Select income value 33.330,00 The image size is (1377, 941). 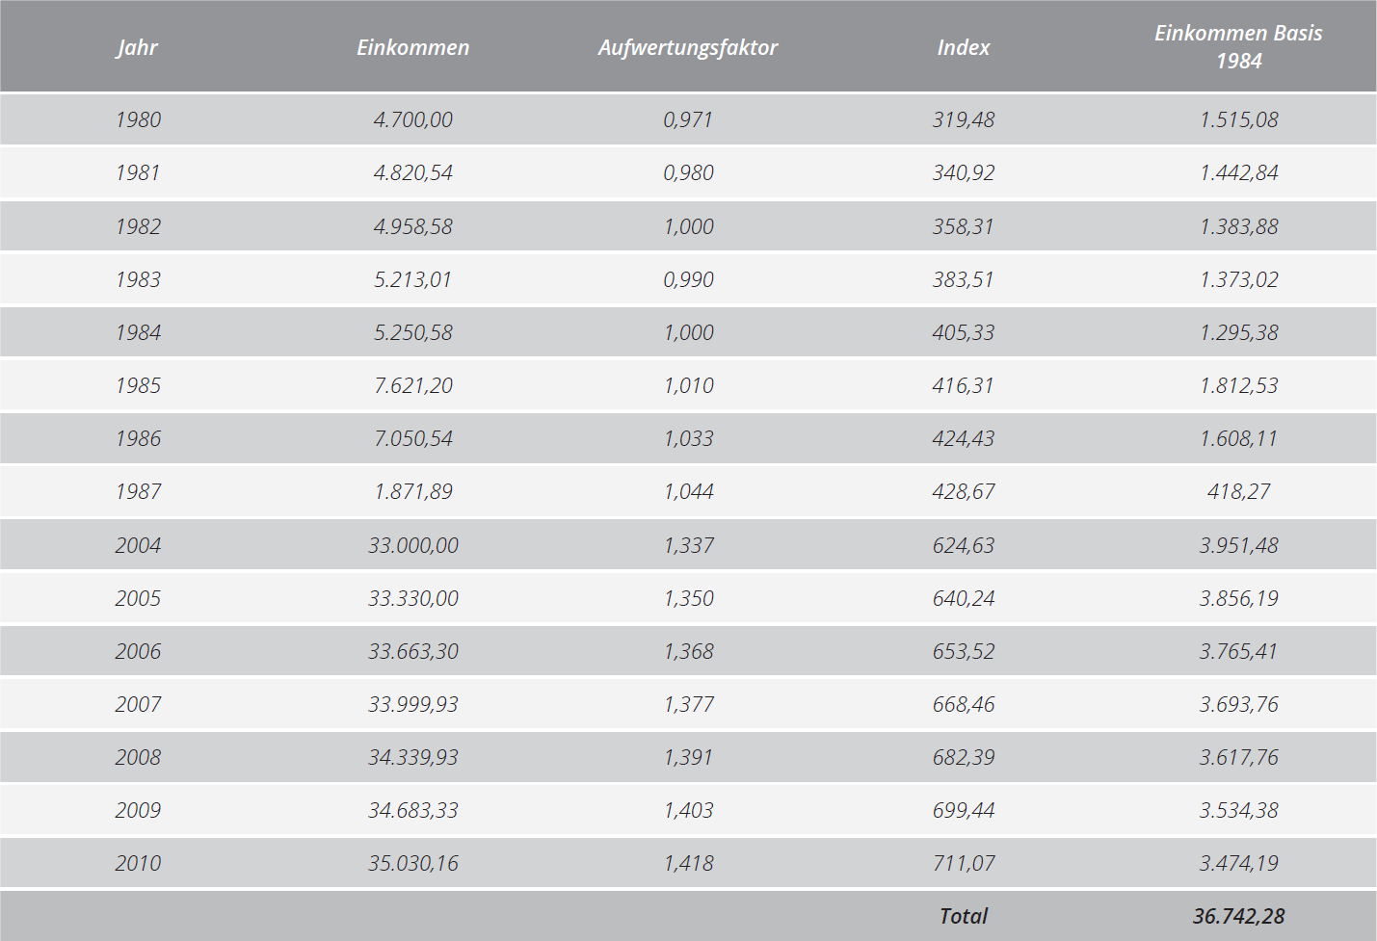coord(412,598)
